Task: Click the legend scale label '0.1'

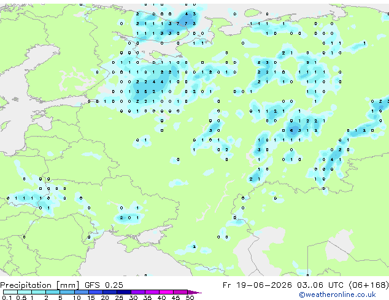Action: coord(7,298)
